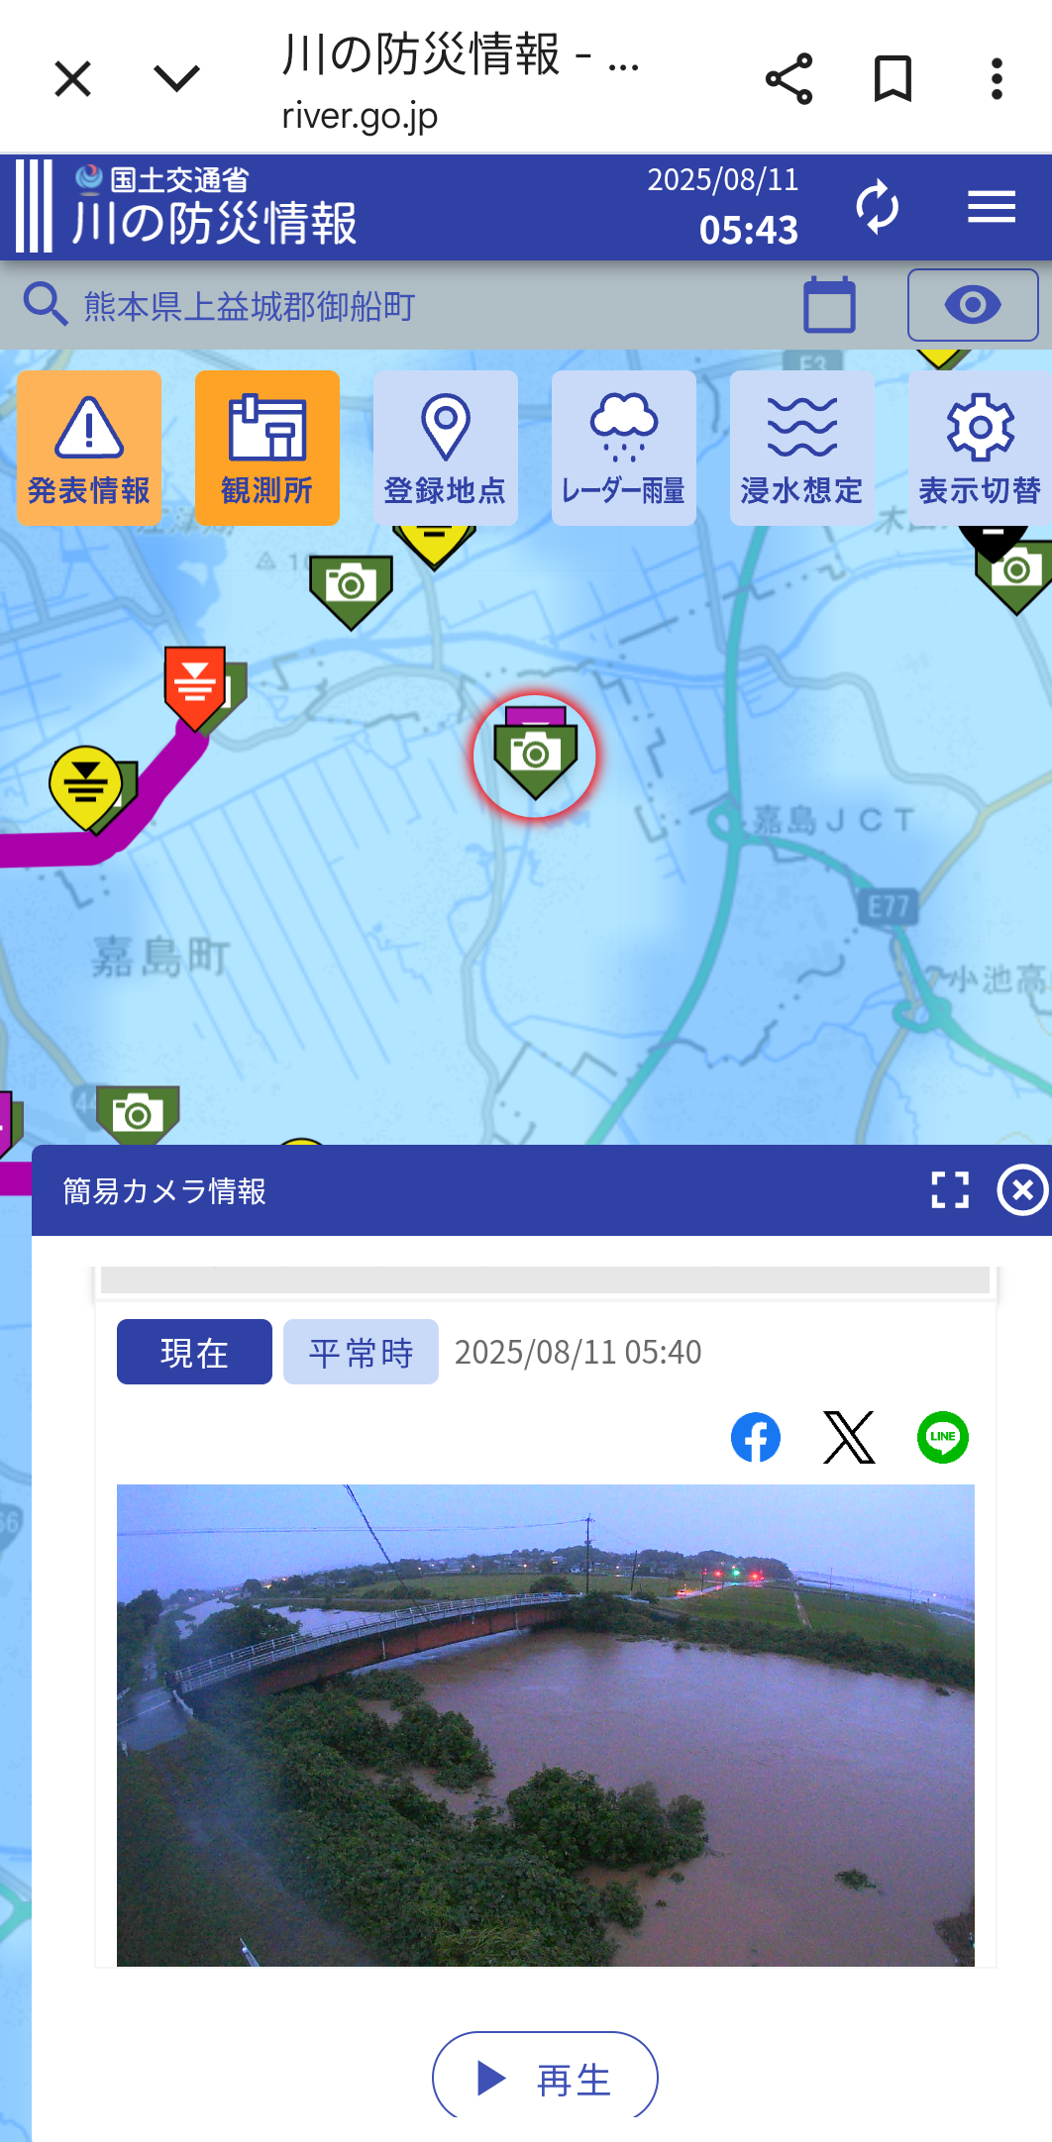Switch to the 平常時 tab

(361, 1352)
